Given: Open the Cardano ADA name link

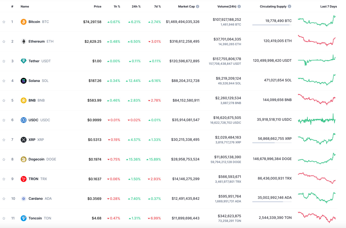Looking at the screenshot, I should click(x=40, y=199).
